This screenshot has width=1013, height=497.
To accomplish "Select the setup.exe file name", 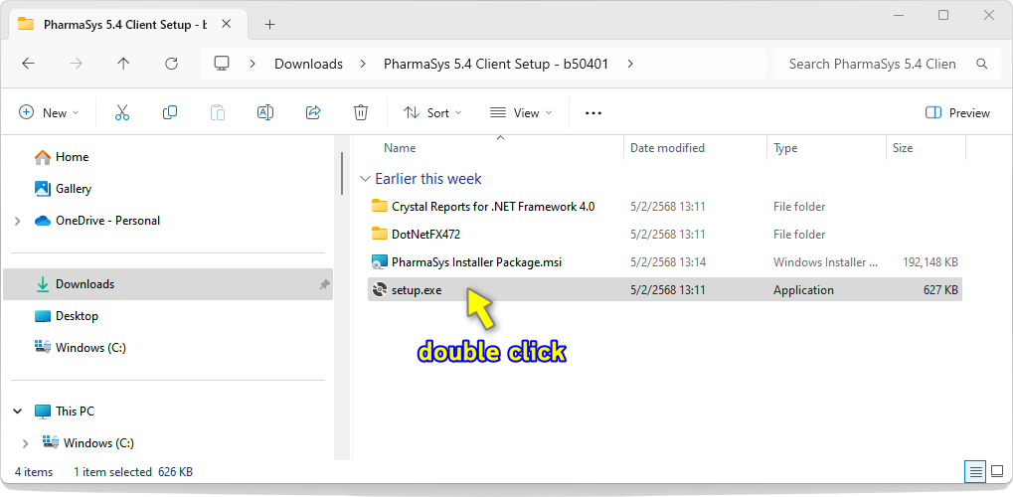I will tap(417, 290).
